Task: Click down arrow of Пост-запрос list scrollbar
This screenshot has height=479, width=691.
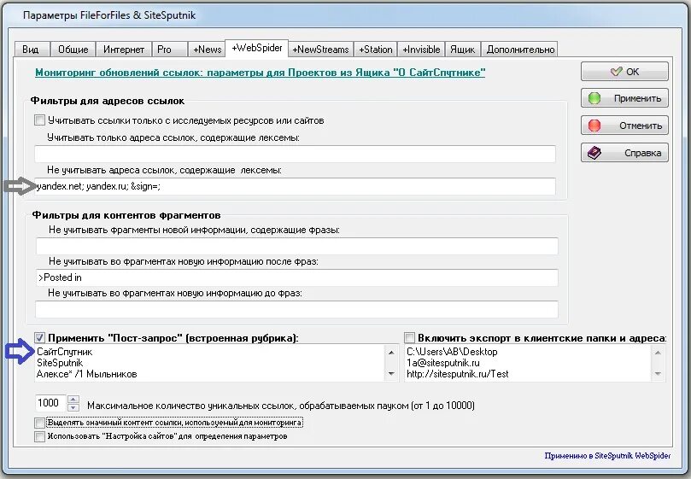Action: click(391, 374)
